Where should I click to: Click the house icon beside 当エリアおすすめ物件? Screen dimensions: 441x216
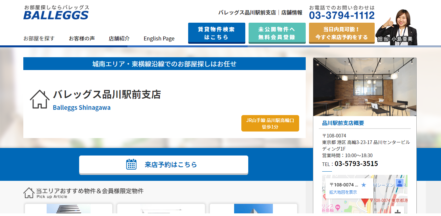[29, 193]
